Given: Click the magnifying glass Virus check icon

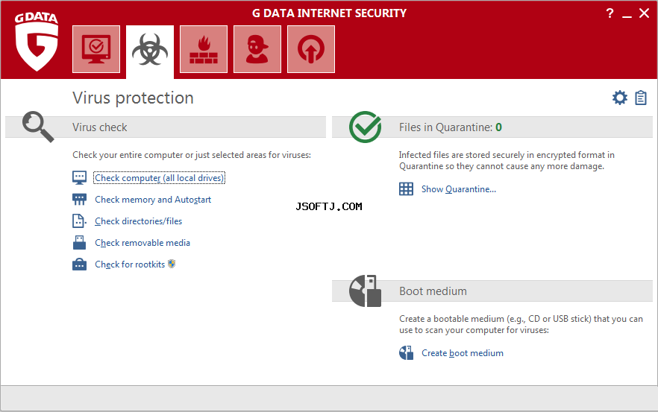Looking at the screenshot, I should pos(38,127).
